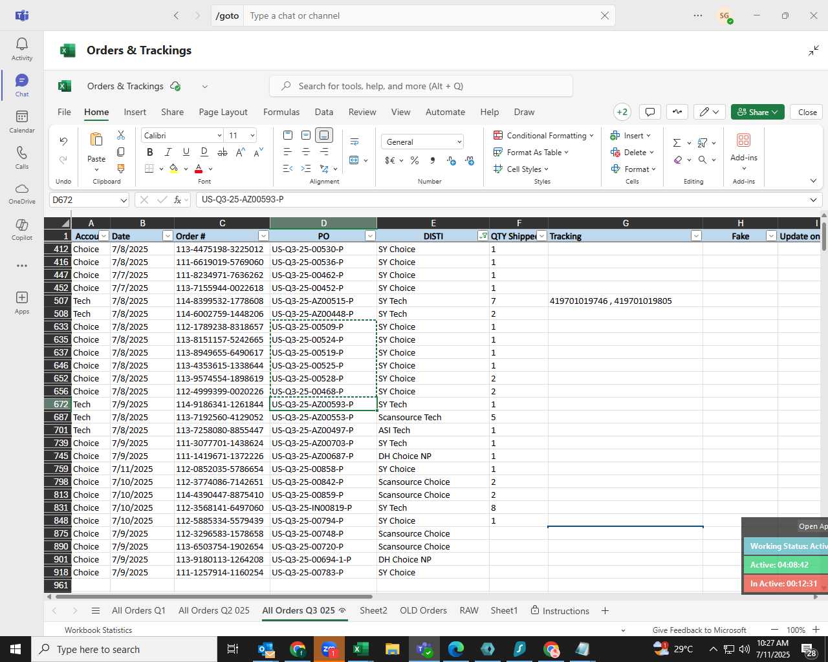The image size is (828, 662).
Task: Click the Clear eraser icon in Editing
Action: click(x=677, y=160)
